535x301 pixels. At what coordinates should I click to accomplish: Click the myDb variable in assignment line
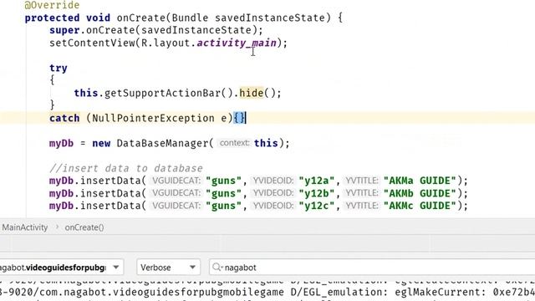pos(61,143)
